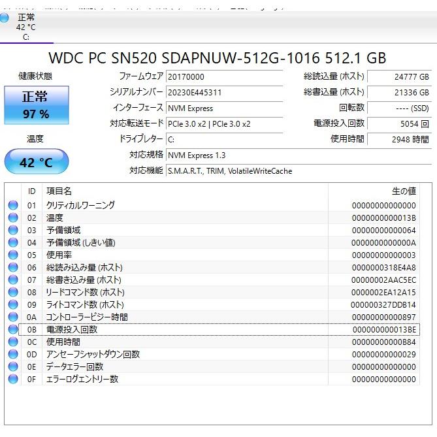Select the データエラー回数 attribute name

[74, 366]
